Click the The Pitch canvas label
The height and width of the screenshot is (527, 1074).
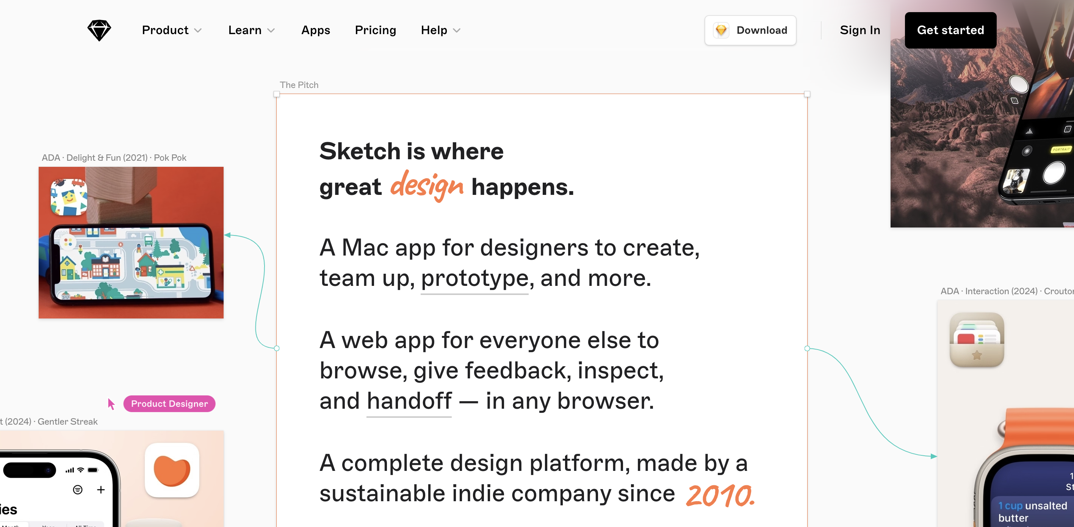(x=299, y=85)
